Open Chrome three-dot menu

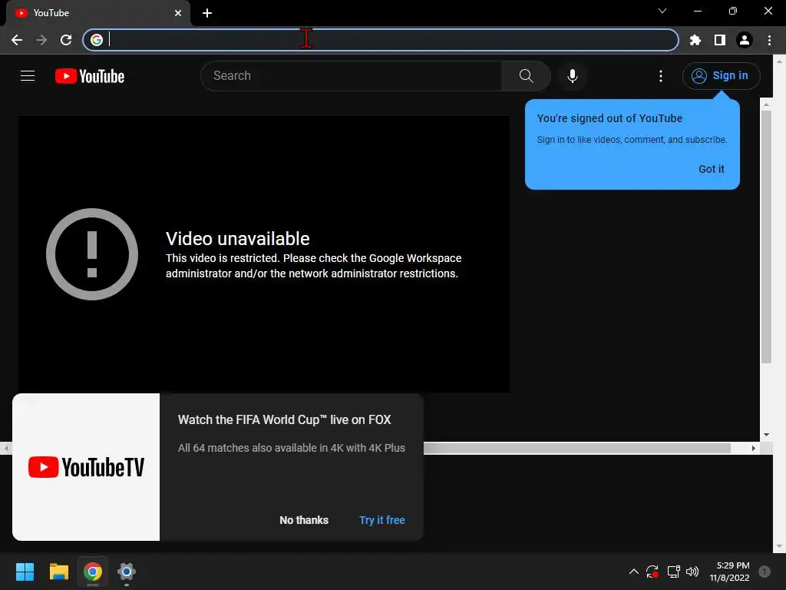769,40
